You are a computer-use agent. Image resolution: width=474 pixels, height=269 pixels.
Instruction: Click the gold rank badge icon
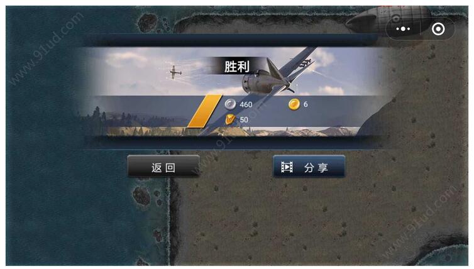pos(230,119)
